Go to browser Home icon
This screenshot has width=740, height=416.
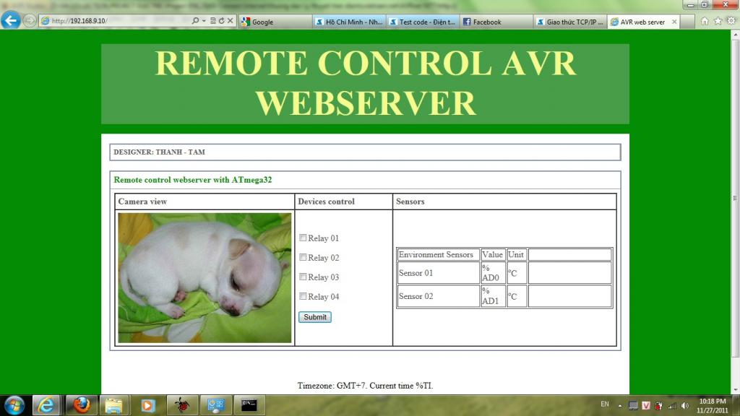[x=705, y=21]
